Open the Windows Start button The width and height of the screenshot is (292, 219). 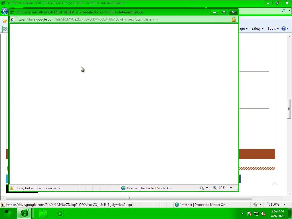7,213
